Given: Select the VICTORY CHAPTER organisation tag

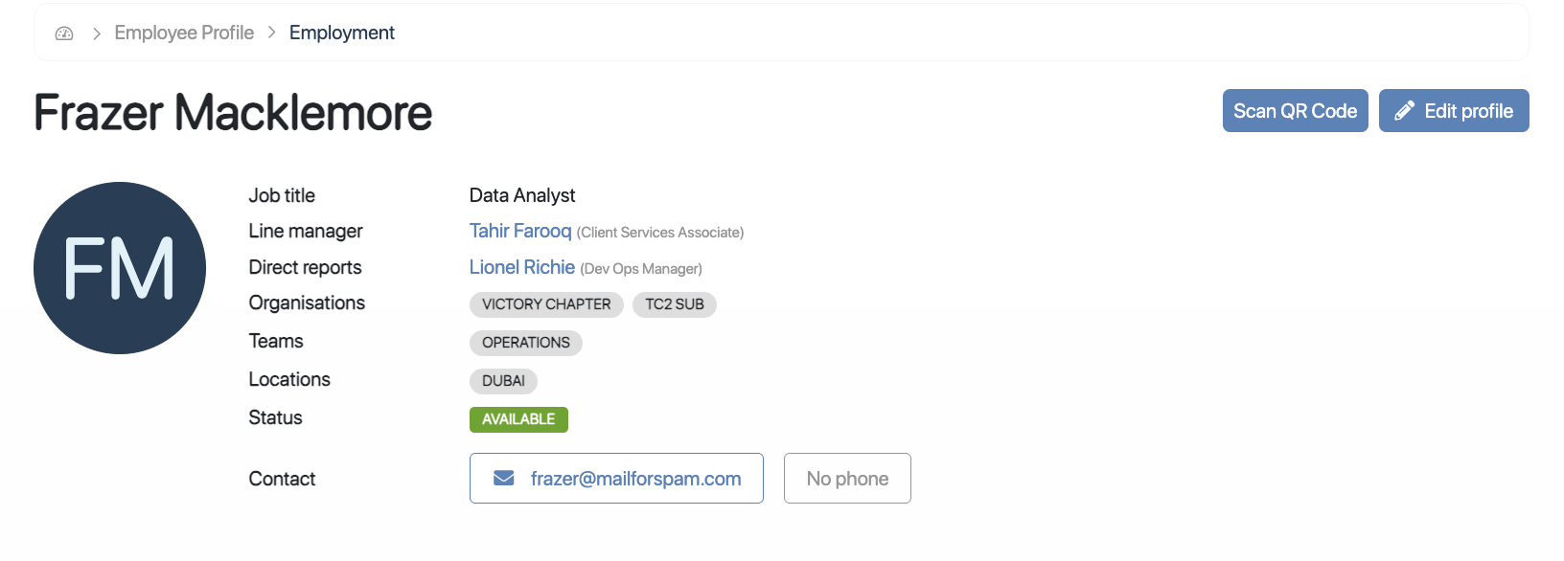Looking at the screenshot, I should 546,304.
